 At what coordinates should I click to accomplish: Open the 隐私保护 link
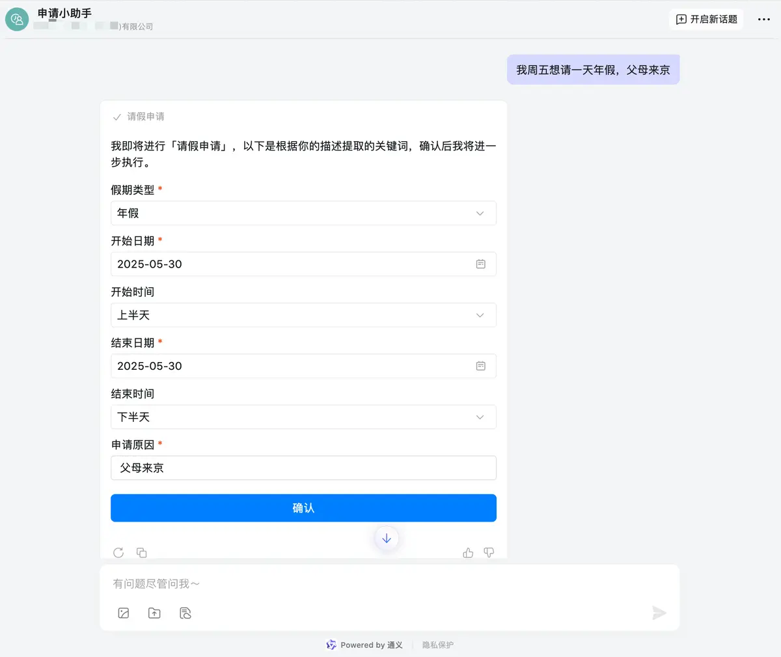(438, 645)
